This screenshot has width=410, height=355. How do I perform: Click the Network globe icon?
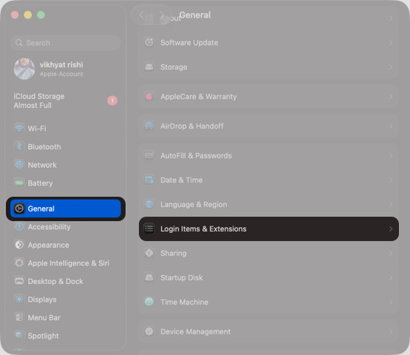tap(19, 165)
